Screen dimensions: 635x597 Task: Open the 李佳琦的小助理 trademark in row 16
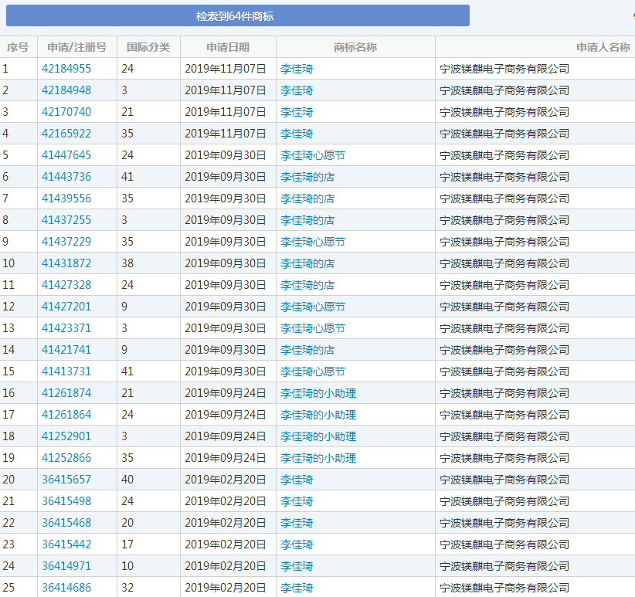321,393
